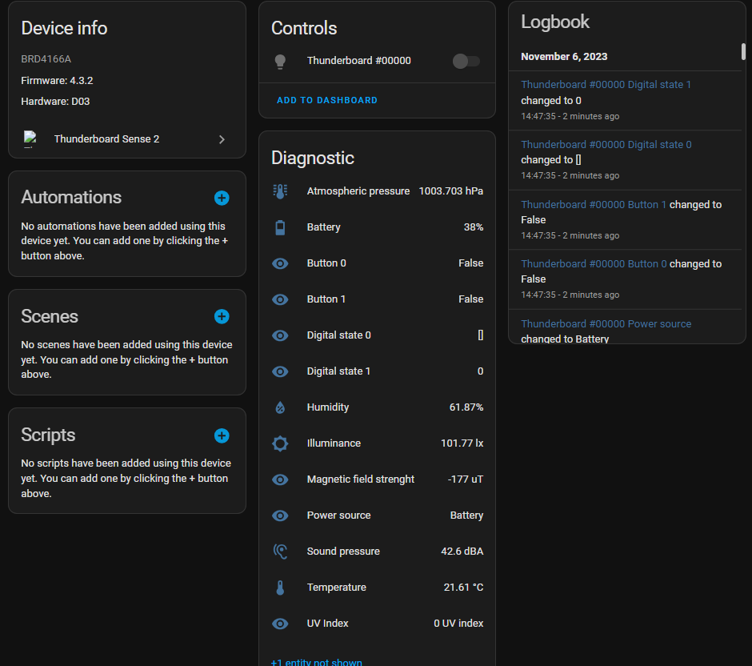Click ADD TO DASHBOARD button
752x666 pixels.
327,100
